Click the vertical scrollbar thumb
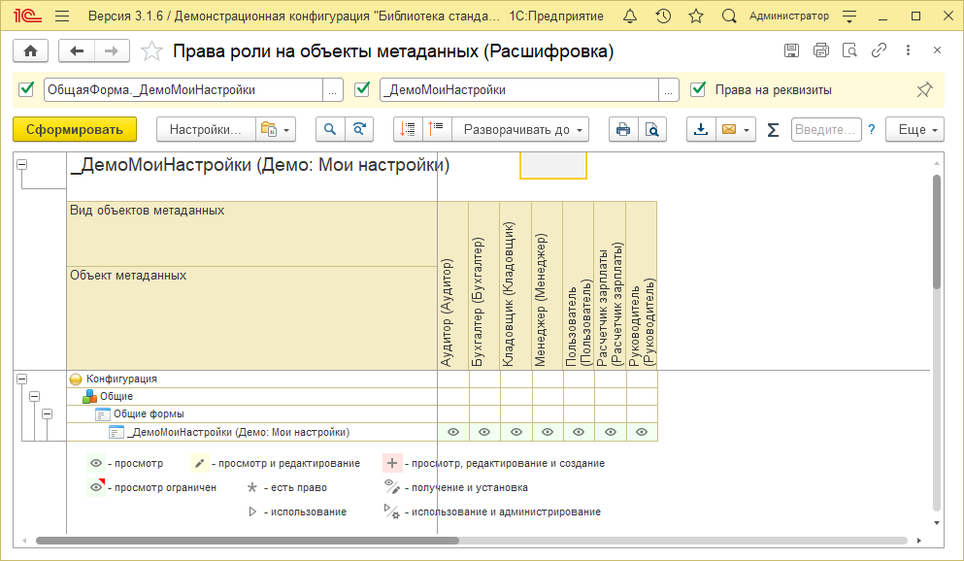964x561 pixels. (x=937, y=232)
